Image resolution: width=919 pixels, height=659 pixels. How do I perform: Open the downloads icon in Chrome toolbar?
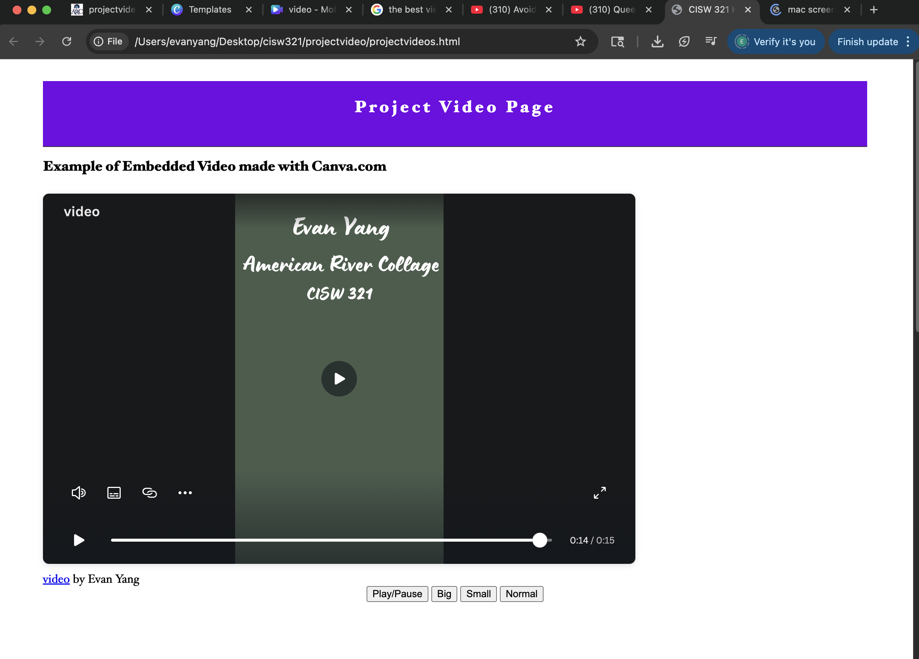(x=657, y=41)
